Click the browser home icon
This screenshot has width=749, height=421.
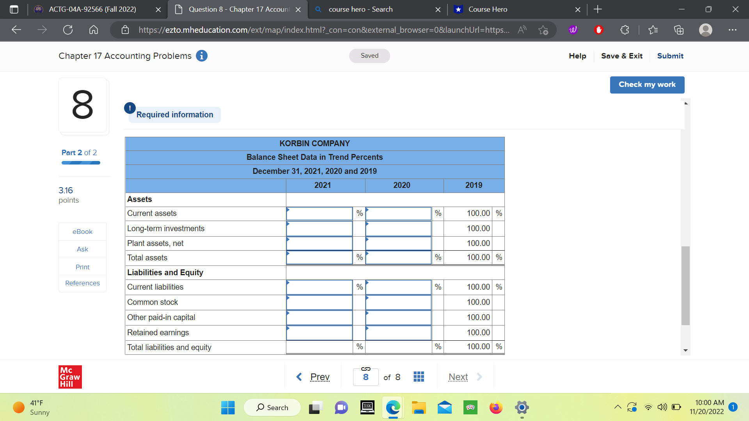[94, 30]
